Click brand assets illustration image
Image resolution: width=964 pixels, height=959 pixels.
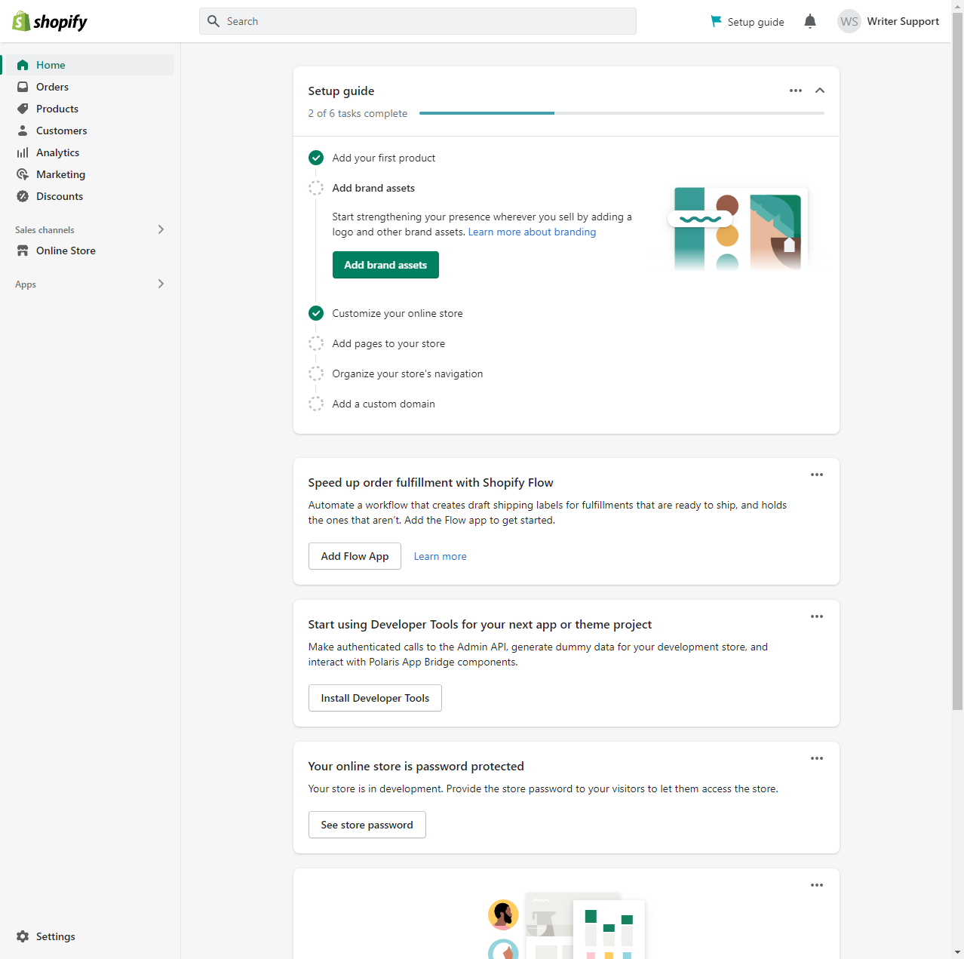(x=738, y=229)
